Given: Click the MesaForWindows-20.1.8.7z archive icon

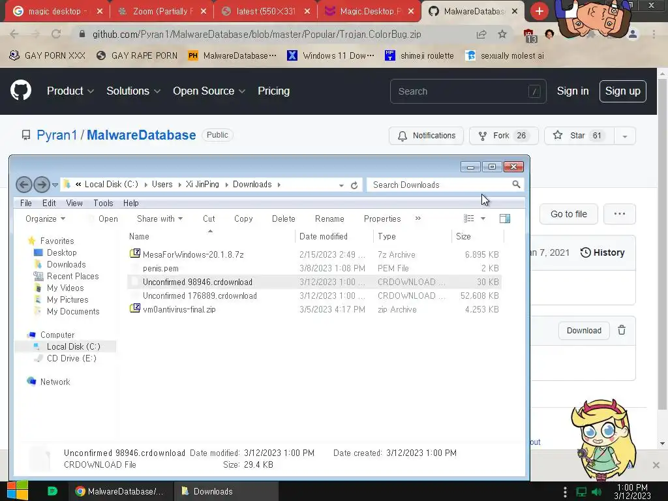Looking at the screenshot, I should (135, 254).
